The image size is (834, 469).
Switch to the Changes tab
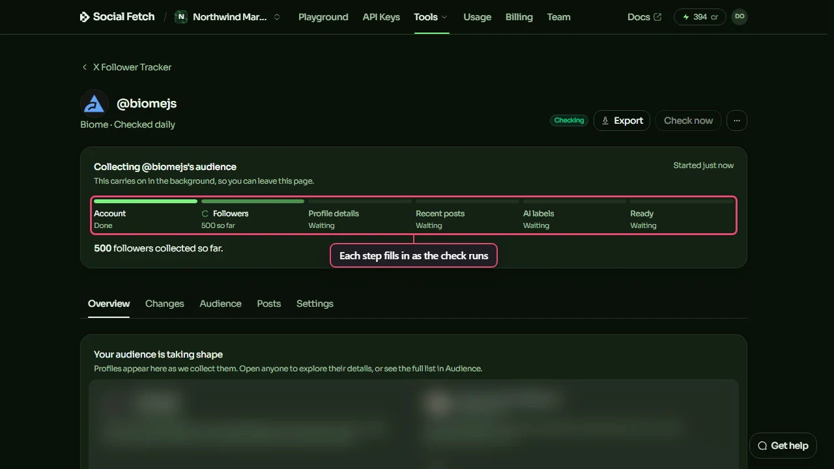(x=165, y=304)
